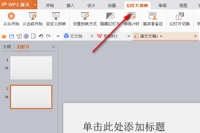This screenshot has width=200, height=133.
Task: Open print preview icon
Action: pyautogui.click(x=34, y=36)
